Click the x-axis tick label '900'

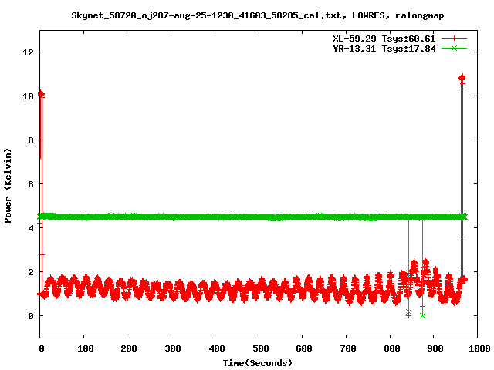[435, 348]
